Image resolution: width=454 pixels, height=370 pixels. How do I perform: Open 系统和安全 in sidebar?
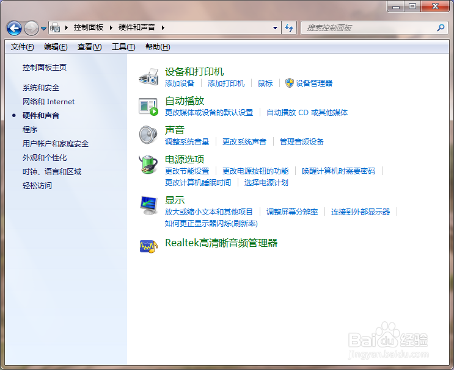pyautogui.click(x=41, y=88)
